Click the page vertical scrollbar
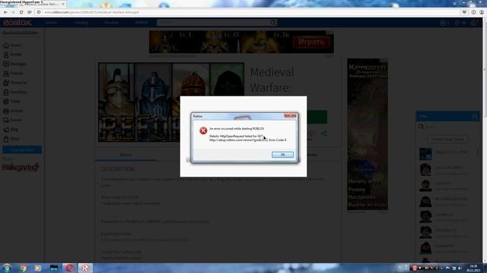 click(485, 140)
